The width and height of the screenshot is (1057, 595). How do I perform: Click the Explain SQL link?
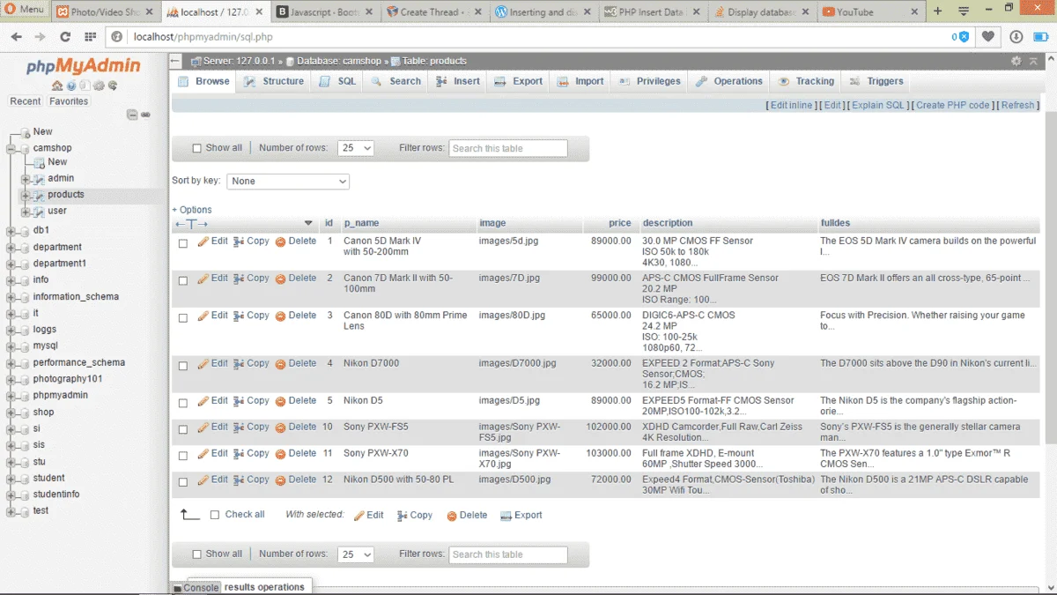(878, 105)
